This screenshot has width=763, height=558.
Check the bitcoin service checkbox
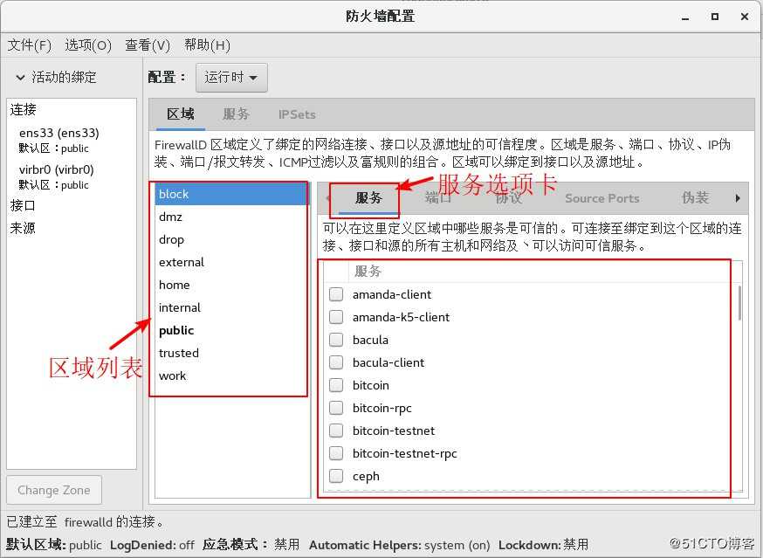coord(336,385)
